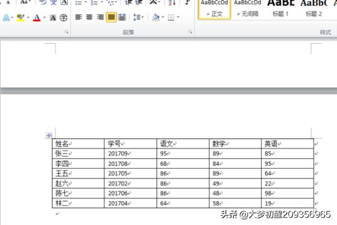Screen dimensions: 337x225
Task: Click the increase indent icon
Action: (139, 2)
